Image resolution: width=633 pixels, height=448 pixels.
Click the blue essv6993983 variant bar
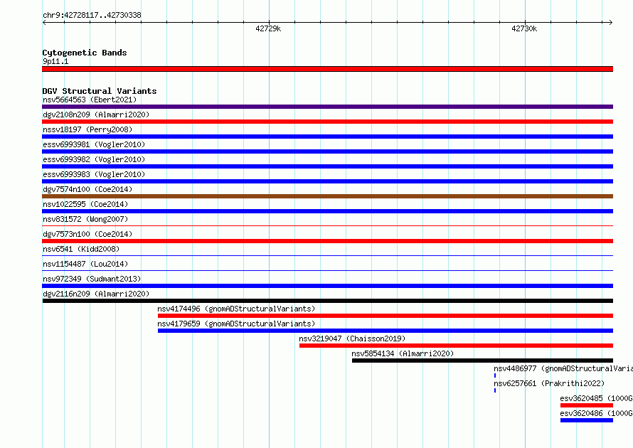(x=327, y=181)
